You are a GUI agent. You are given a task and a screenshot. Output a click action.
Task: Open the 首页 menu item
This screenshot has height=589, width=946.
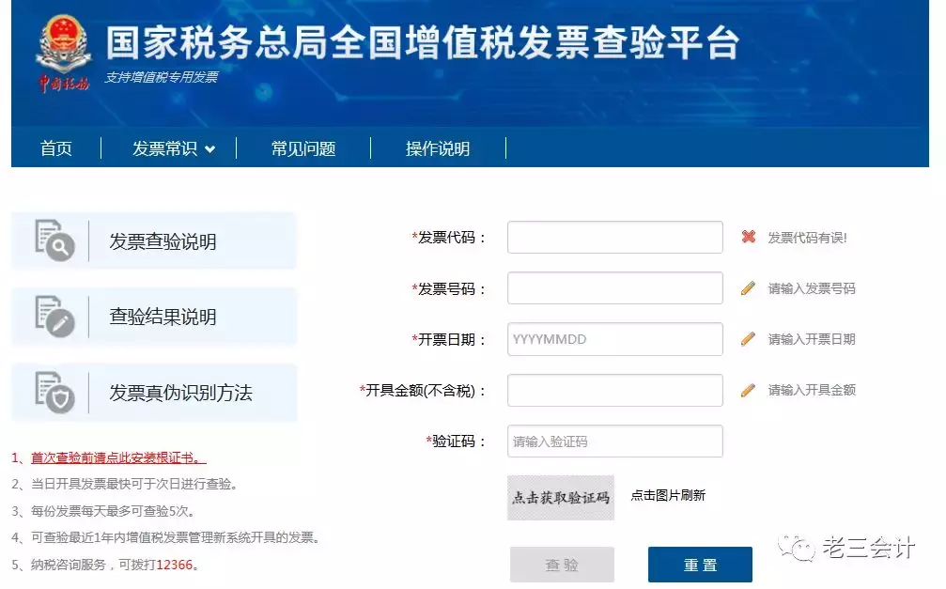55,147
